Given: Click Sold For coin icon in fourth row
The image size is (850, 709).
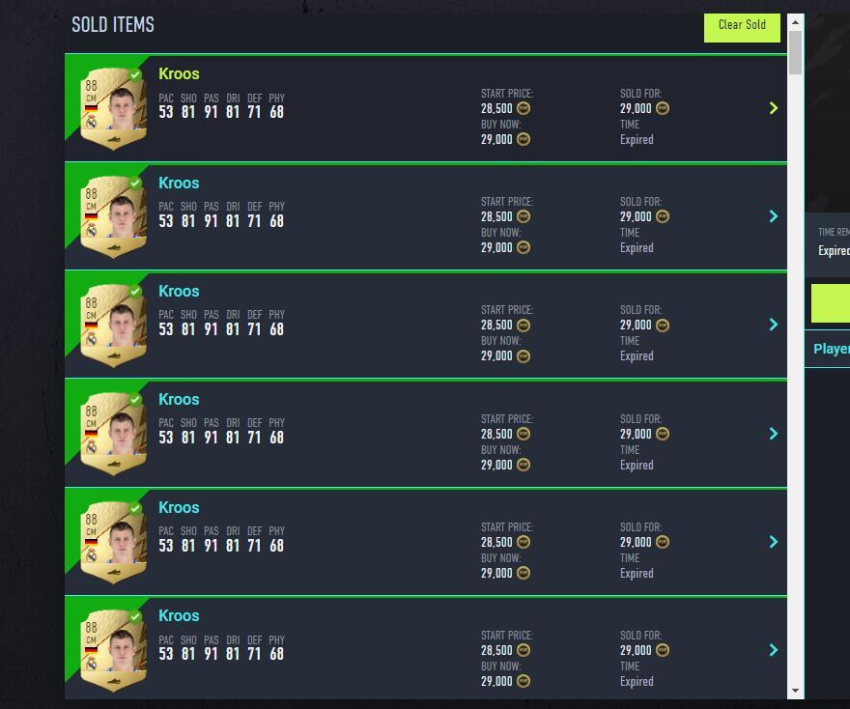Looking at the screenshot, I should (x=663, y=434).
